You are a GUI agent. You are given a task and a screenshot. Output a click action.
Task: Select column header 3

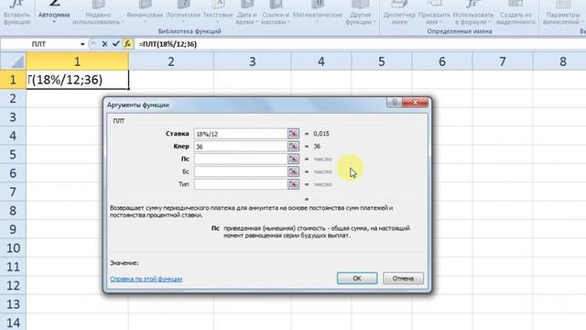pos(253,61)
